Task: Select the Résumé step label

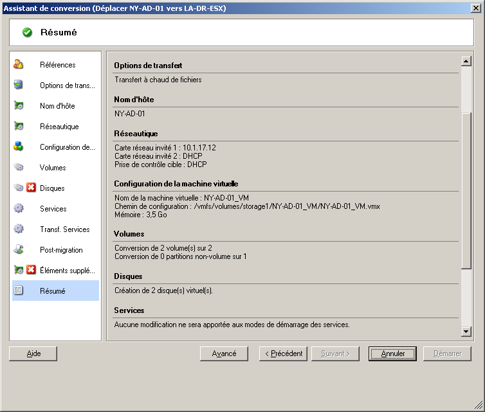Action: (x=52, y=291)
